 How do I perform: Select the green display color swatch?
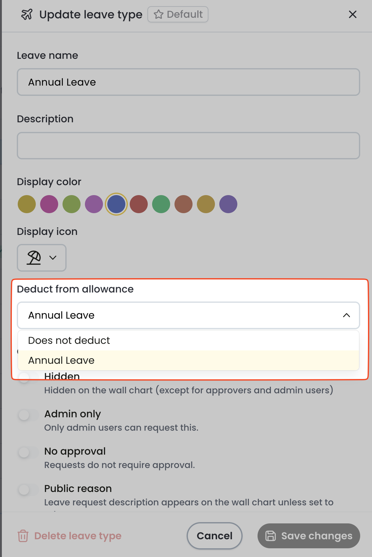161,204
